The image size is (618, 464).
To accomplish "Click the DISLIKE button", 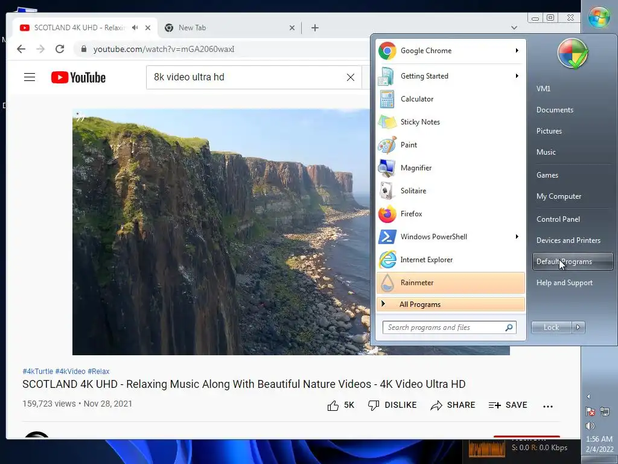I will [392, 405].
